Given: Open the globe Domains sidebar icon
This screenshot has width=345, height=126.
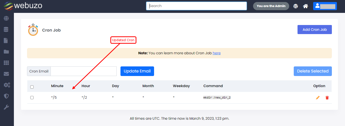Looking at the screenshot, I should pos(6,18).
